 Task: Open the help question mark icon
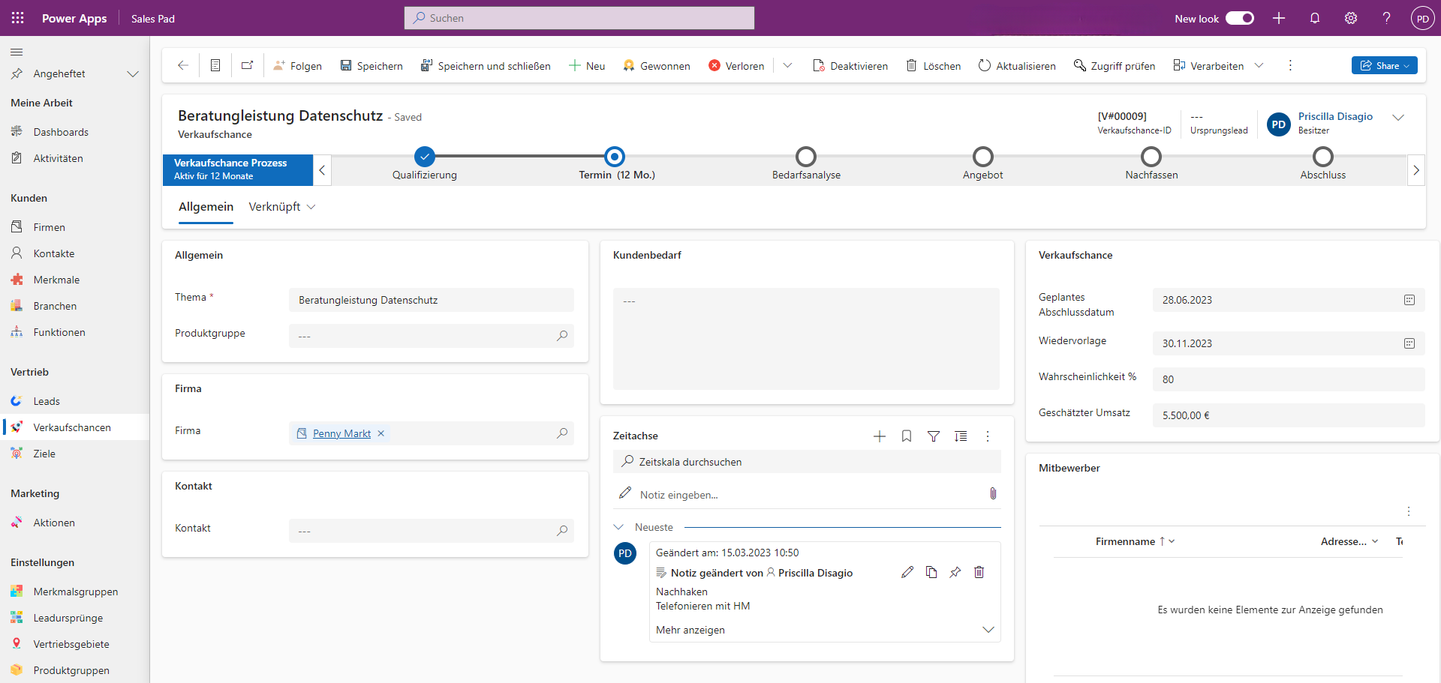pyautogui.click(x=1386, y=18)
